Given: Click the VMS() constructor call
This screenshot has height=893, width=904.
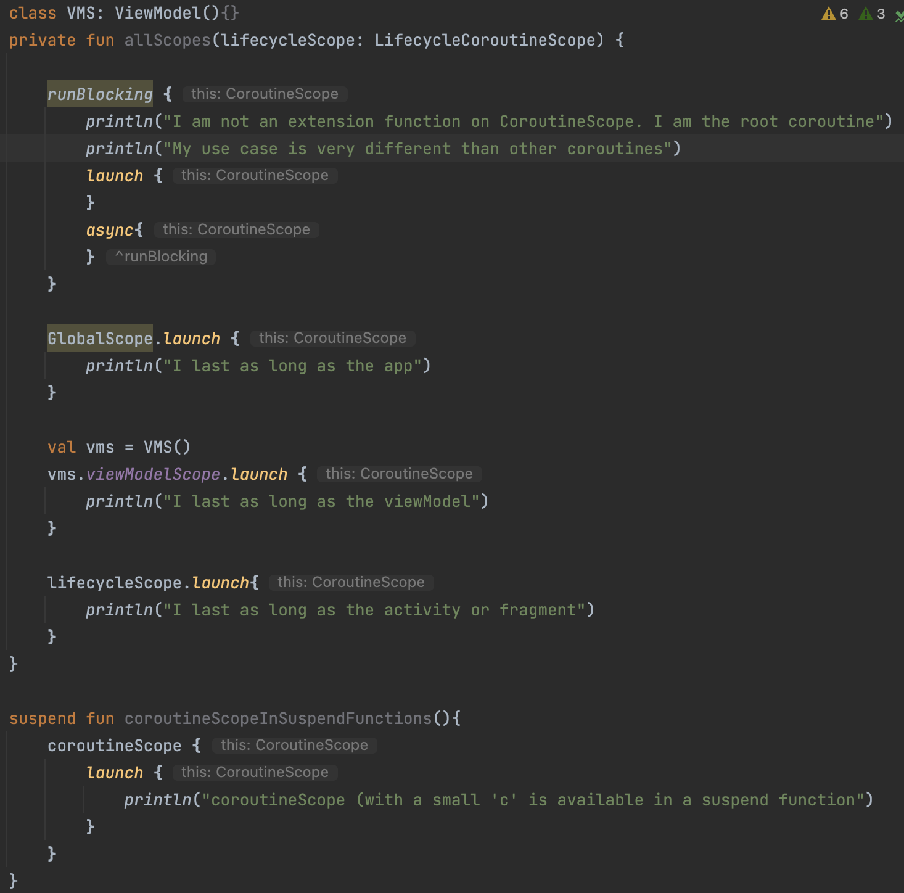Looking at the screenshot, I should tap(167, 447).
